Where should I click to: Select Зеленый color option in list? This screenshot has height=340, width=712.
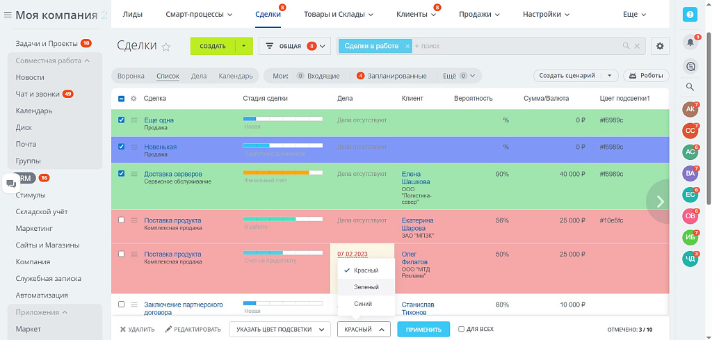point(366,286)
